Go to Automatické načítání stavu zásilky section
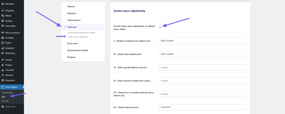The width and height of the screenshot is (285, 114). (x=82, y=33)
